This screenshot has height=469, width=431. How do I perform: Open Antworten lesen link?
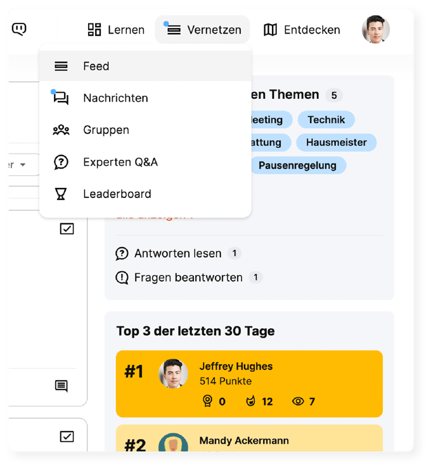click(177, 253)
